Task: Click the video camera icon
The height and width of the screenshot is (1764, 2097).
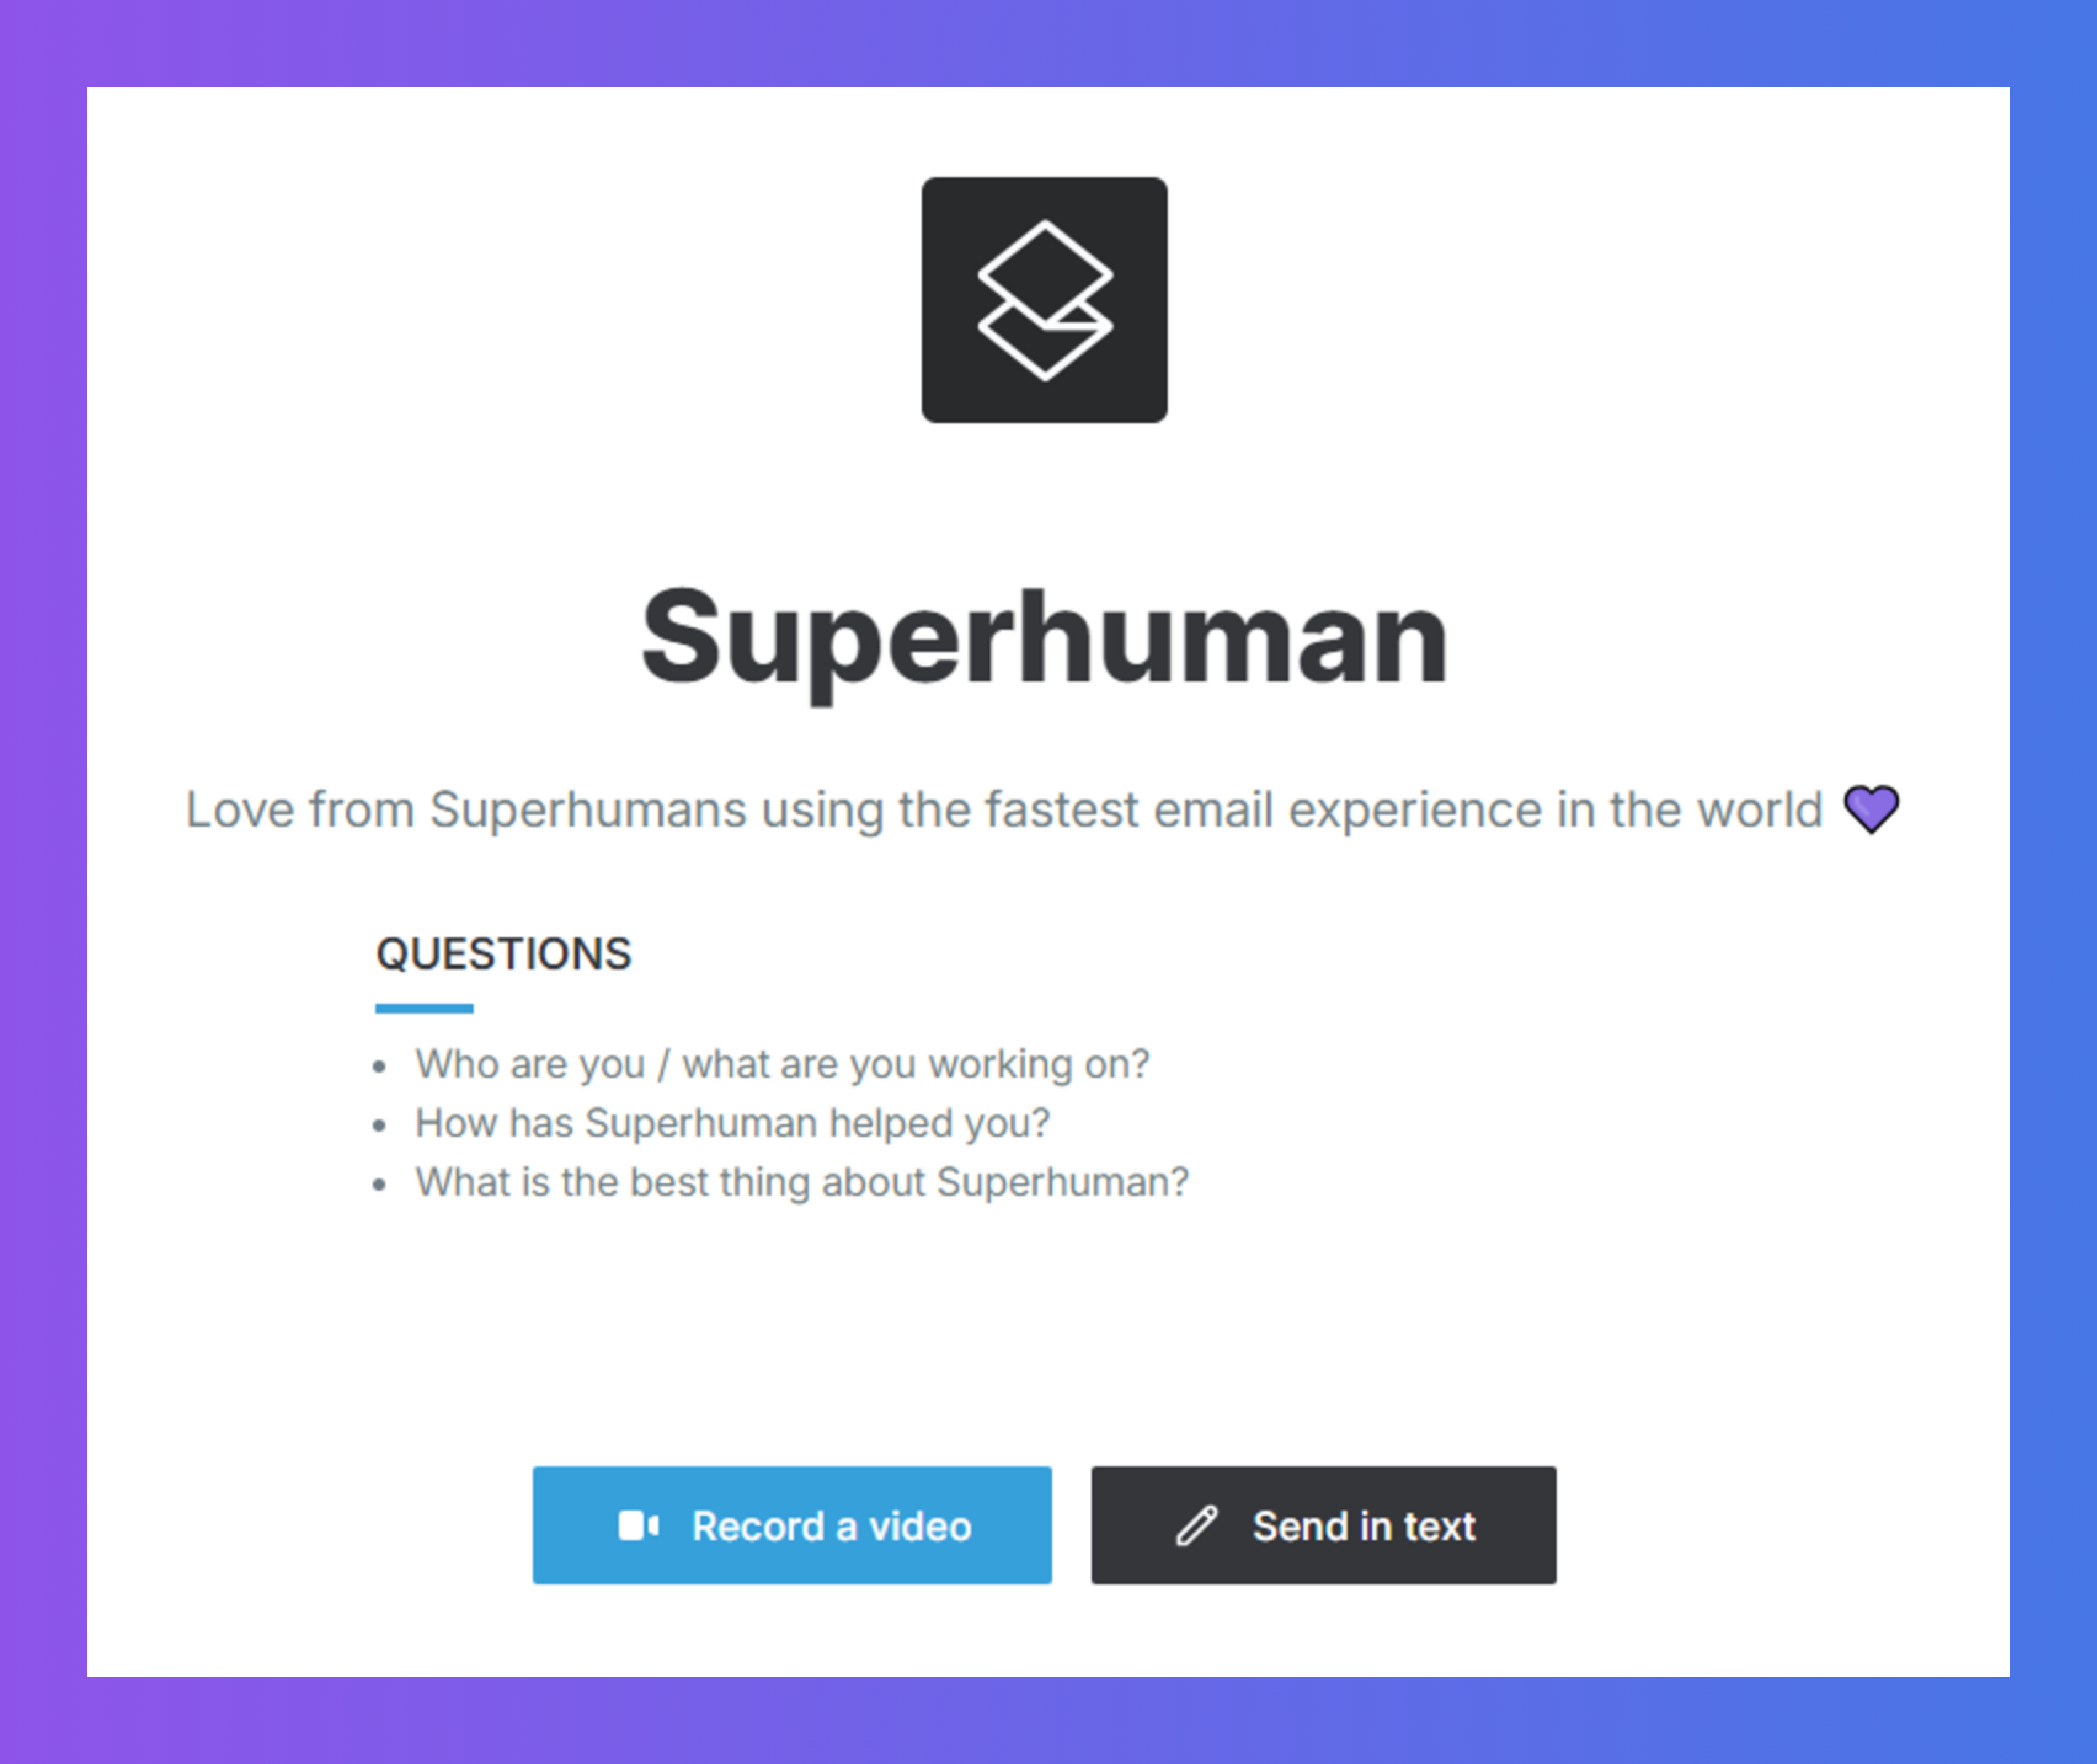Action: pyautogui.click(x=638, y=1526)
